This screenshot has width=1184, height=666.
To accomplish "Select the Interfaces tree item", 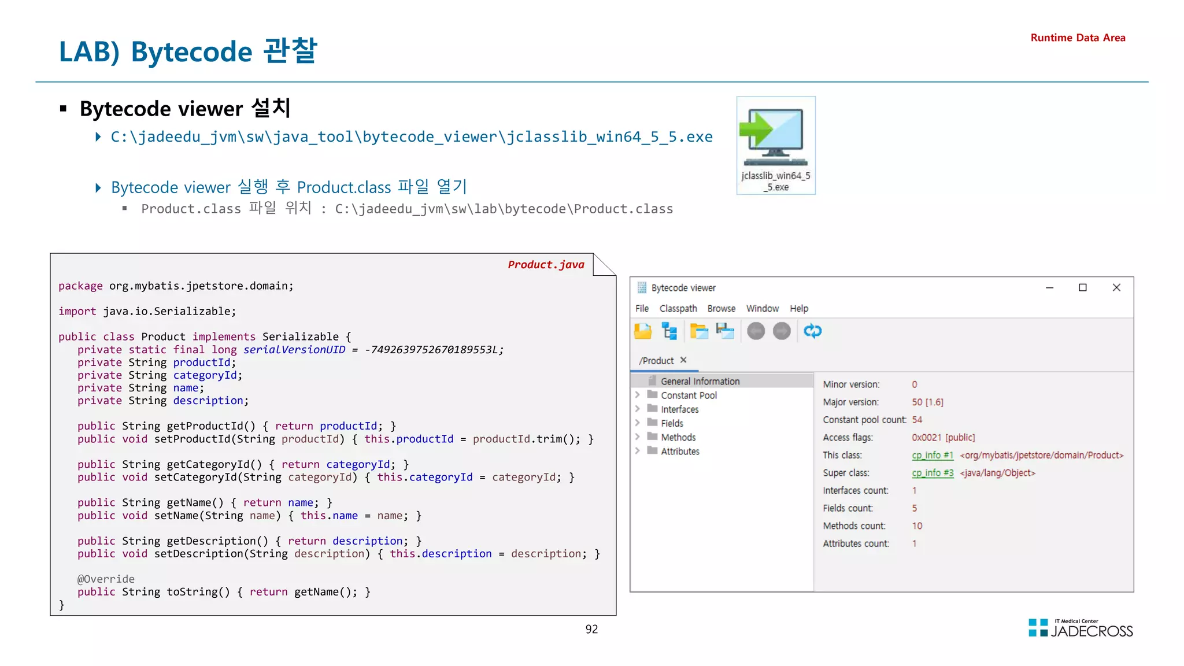I will coord(680,409).
